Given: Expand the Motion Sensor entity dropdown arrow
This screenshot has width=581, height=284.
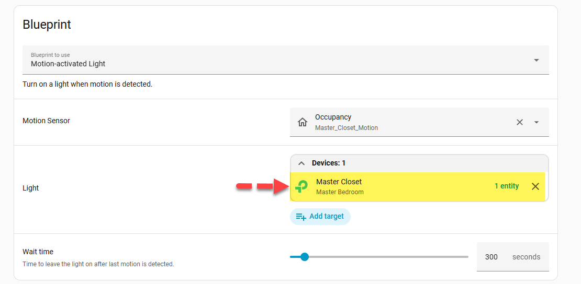Looking at the screenshot, I should pos(536,122).
